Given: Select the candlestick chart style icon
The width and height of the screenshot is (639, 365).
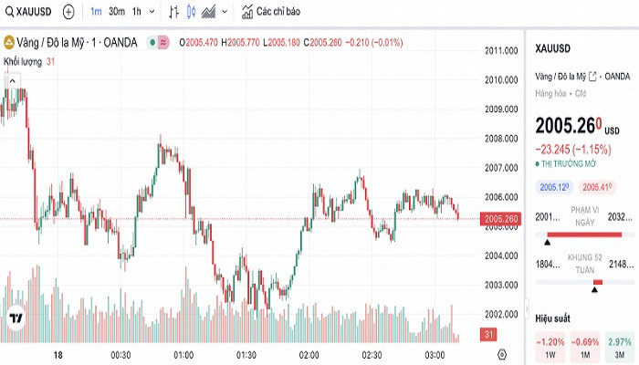Looking at the screenshot, I should click(191, 12).
